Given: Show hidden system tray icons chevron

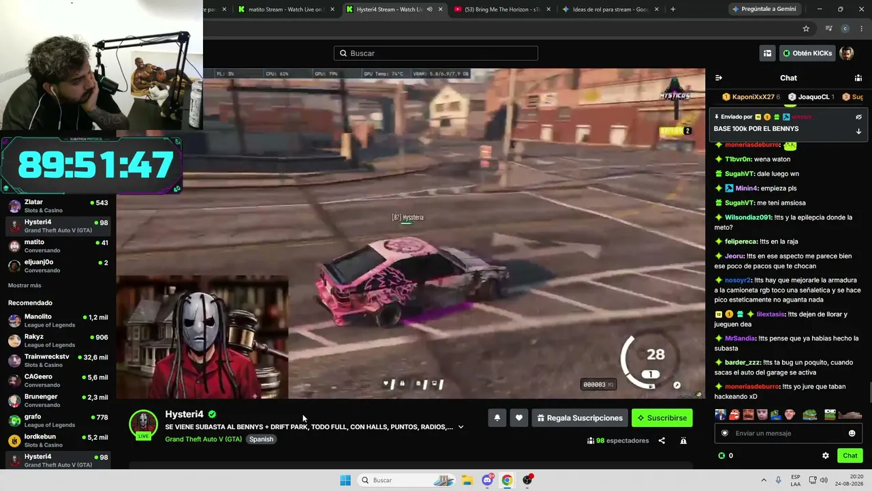Looking at the screenshot, I should coord(764,480).
